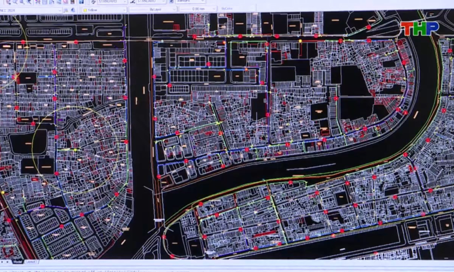
Task: Click the layout tab scroll right arrow
Action: point(8,262)
